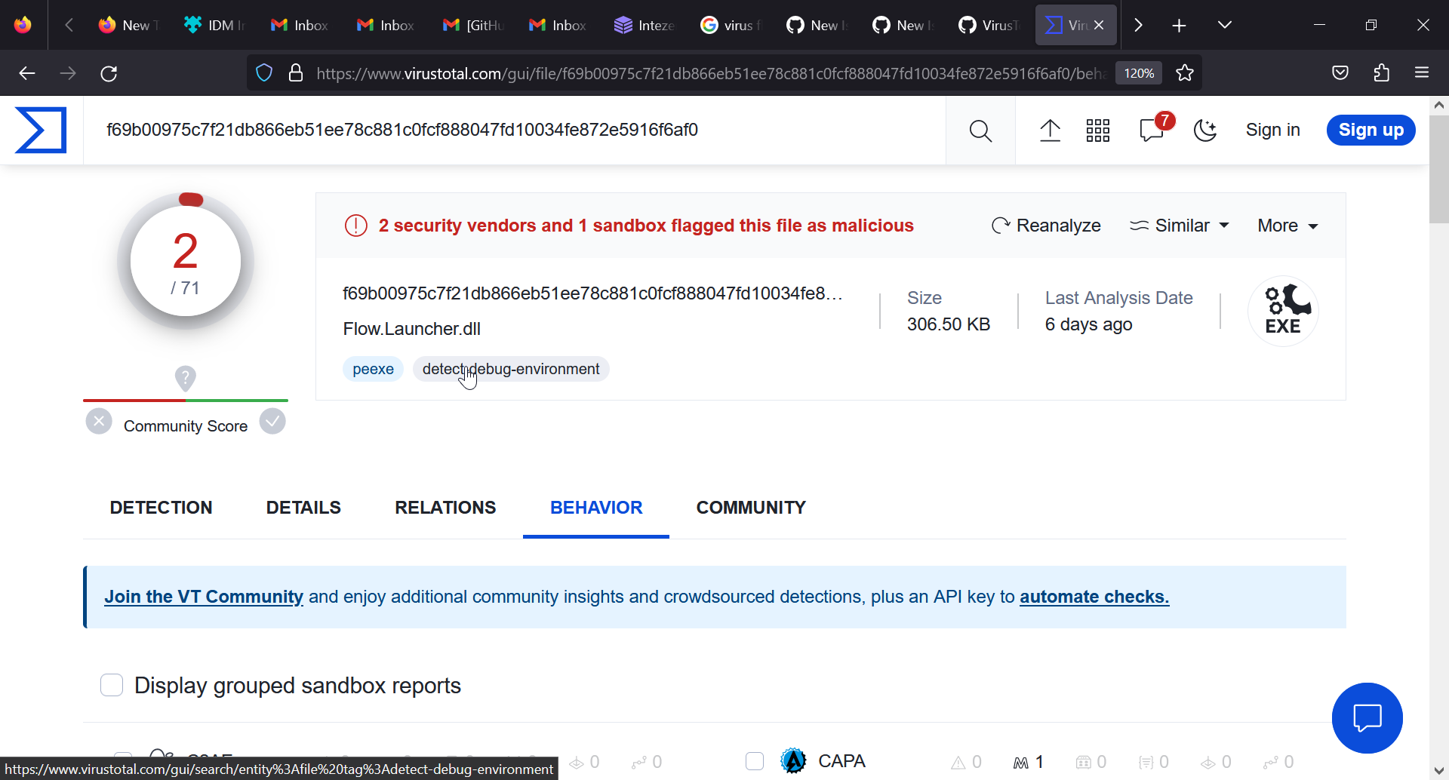The image size is (1449, 780).
Task: Expand the Similar dropdown
Action: point(1180,225)
